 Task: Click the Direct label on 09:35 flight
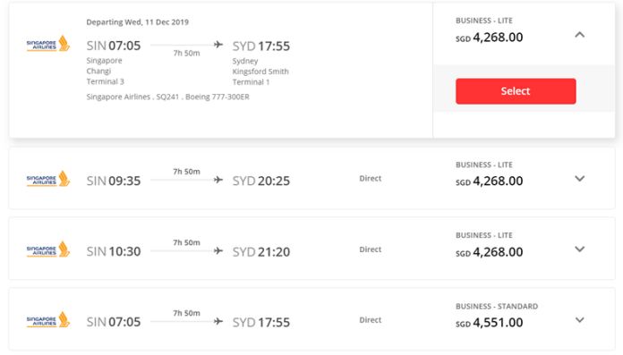371,179
